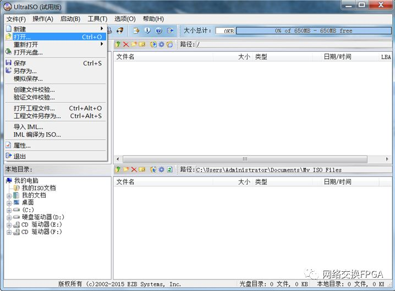Open the 选项(O) menu
Viewport: 395px width, 291px height.
coord(125,19)
